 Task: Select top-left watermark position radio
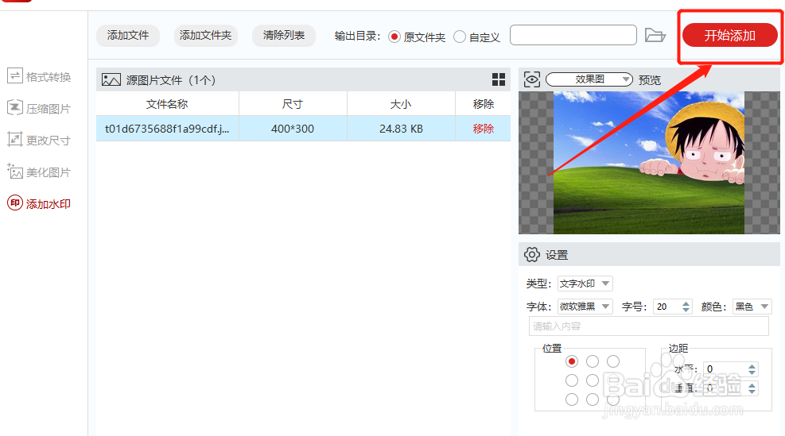tap(572, 361)
